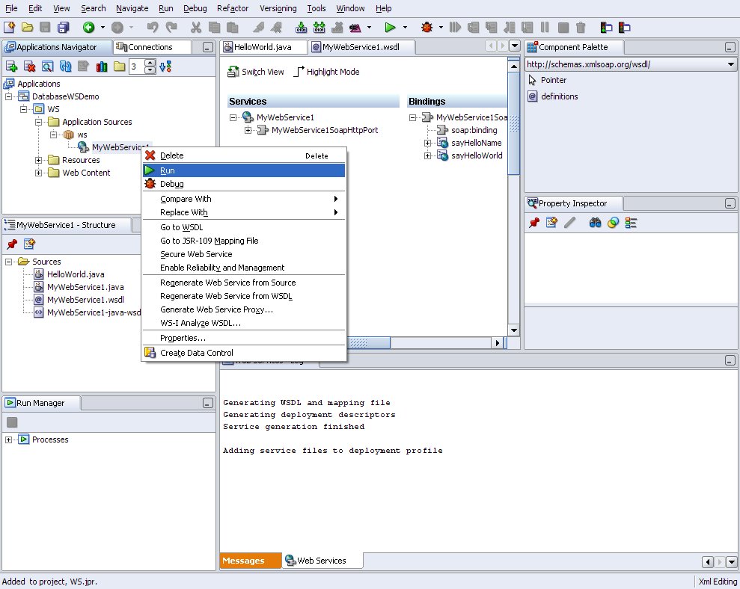The image size is (740, 589).
Task: Click the binoculars Find icon in Property Inspector
Action: 595,223
